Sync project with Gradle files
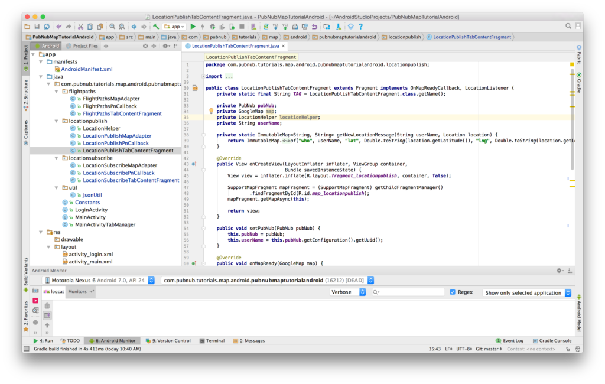605x384 pixels. pyautogui.click(x=266, y=26)
